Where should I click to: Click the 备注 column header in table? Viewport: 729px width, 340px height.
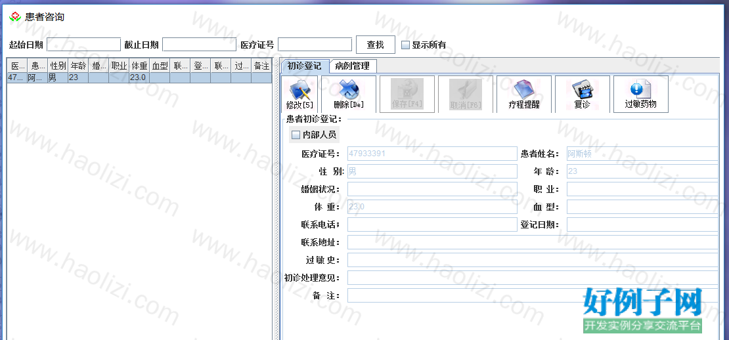click(261, 66)
